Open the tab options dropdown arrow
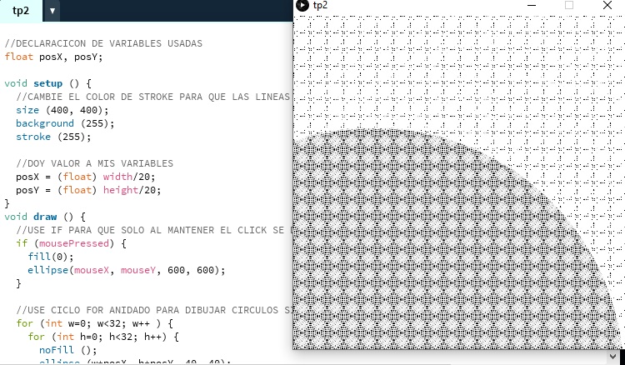 tap(52, 11)
